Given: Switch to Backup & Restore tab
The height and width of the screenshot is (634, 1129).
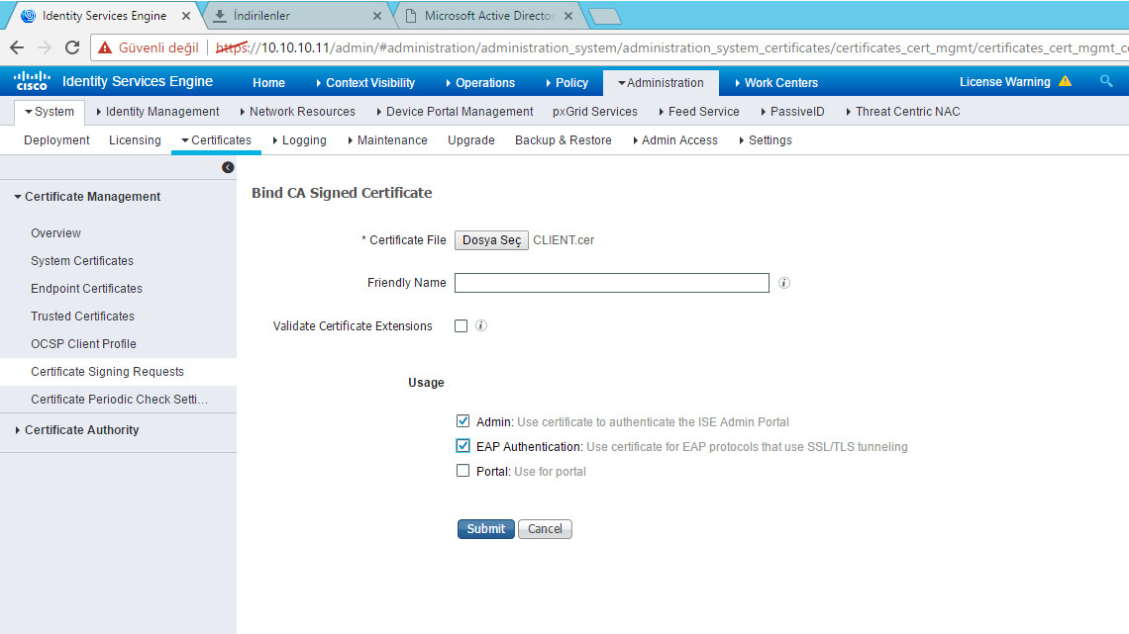Looking at the screenshot, I should pos(564,140).
